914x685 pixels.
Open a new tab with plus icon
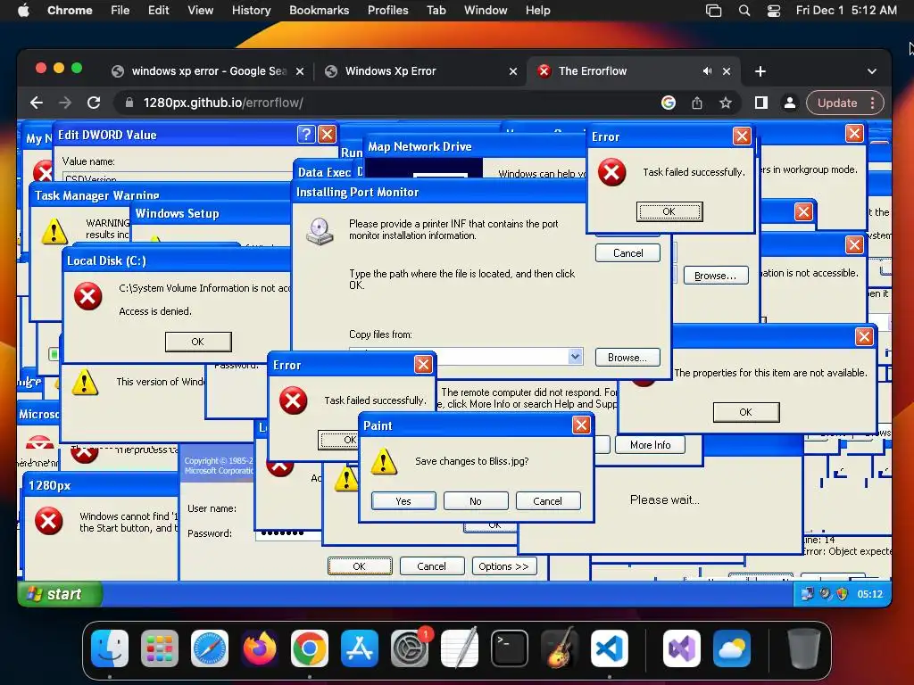point(760,71)
